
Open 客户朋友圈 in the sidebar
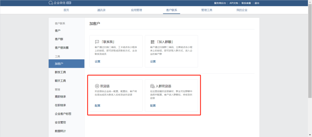62,48
